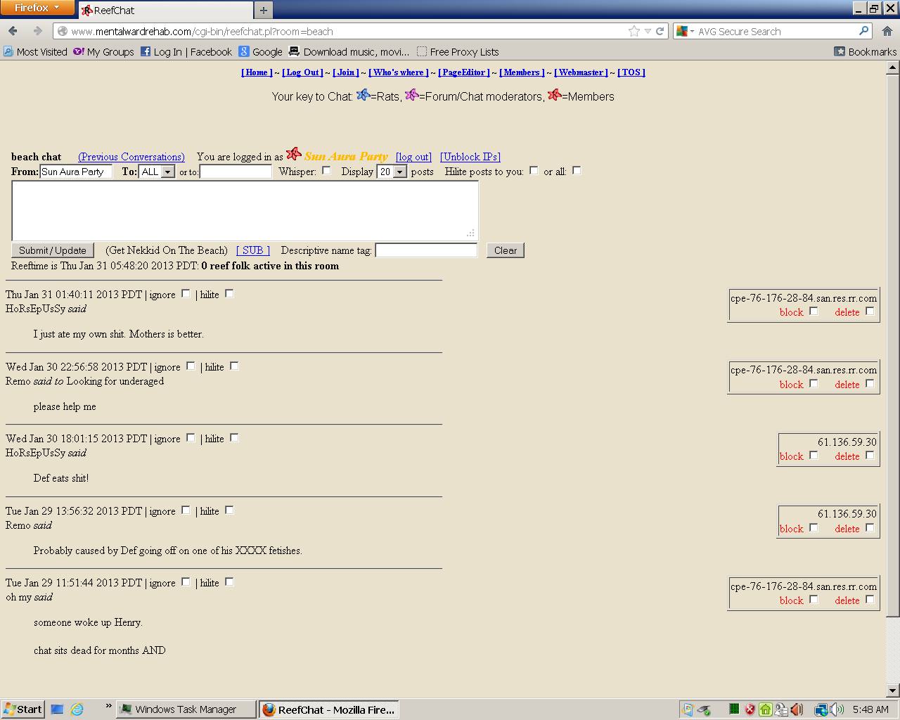Bookmark this page with the star icon

click(634, 31)
